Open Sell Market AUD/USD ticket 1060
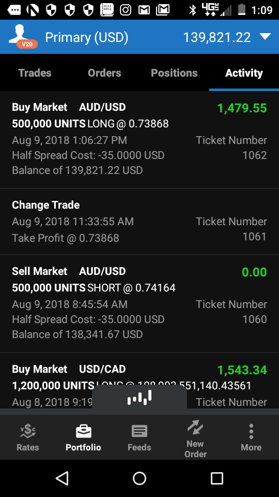This screenshot has height=497, width=279. point(139,304)
